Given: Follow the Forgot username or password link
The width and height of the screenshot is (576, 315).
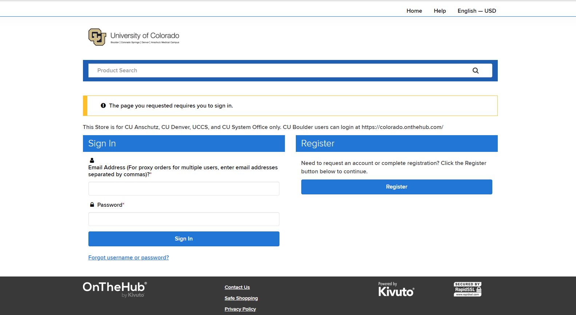Looking at the screenshot, I should (128, 258).
